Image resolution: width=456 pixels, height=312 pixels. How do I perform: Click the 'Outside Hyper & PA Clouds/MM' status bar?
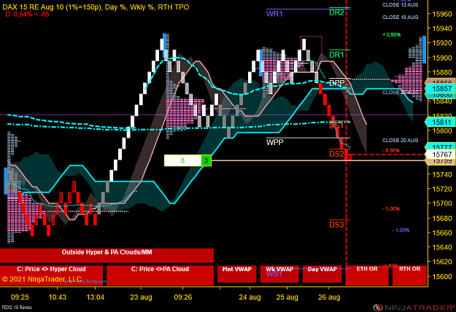[107, 255]
